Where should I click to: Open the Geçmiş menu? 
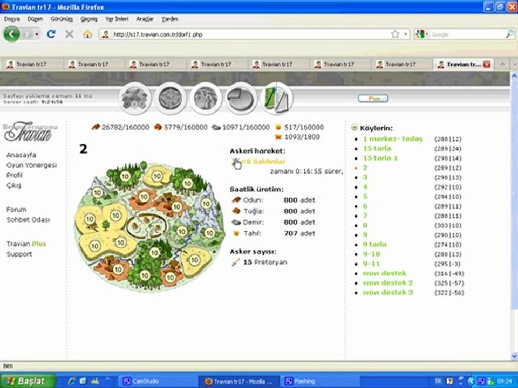click(x=89, y=19)
